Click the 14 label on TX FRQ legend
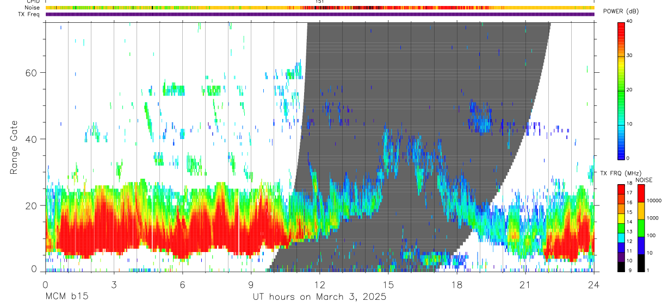Screen dimensions: 668x308 pyautogui.click(x=629, y=222)
